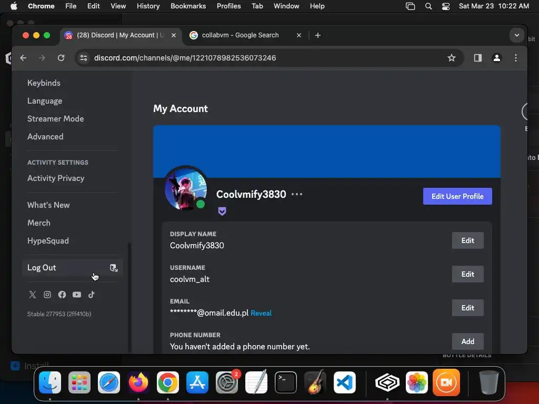This screenshot has width=539, height=404.
Task: Open Launchpad in the Dock
Action: tap(79, 382)
